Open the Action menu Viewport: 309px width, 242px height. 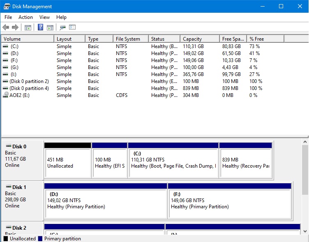[x=25, y=17]
